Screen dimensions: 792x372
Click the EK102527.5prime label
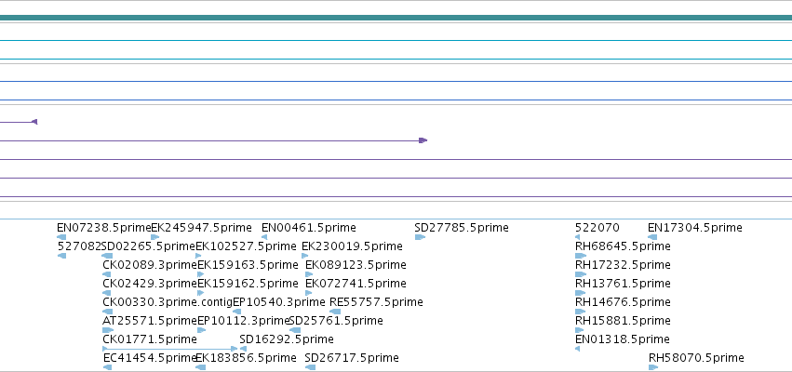246,246
